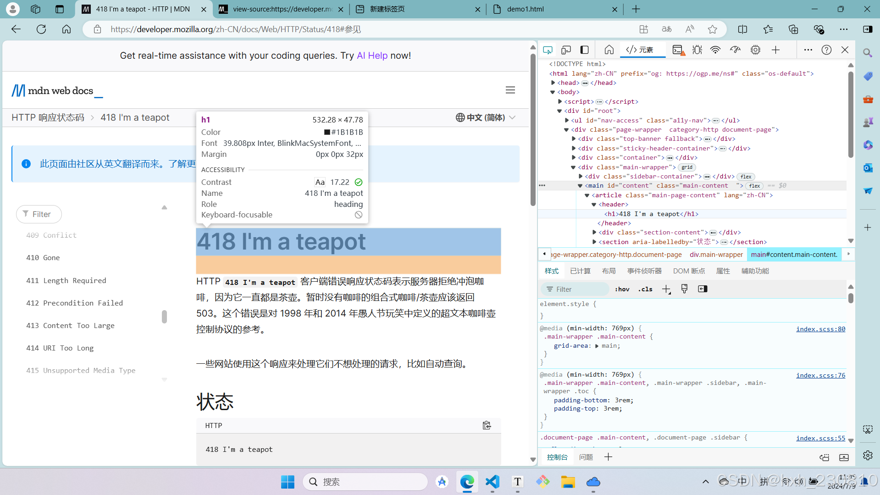The width and height of the screenshot is (880, 495).
Task: Expand the head element node
Action: point(553,83)
